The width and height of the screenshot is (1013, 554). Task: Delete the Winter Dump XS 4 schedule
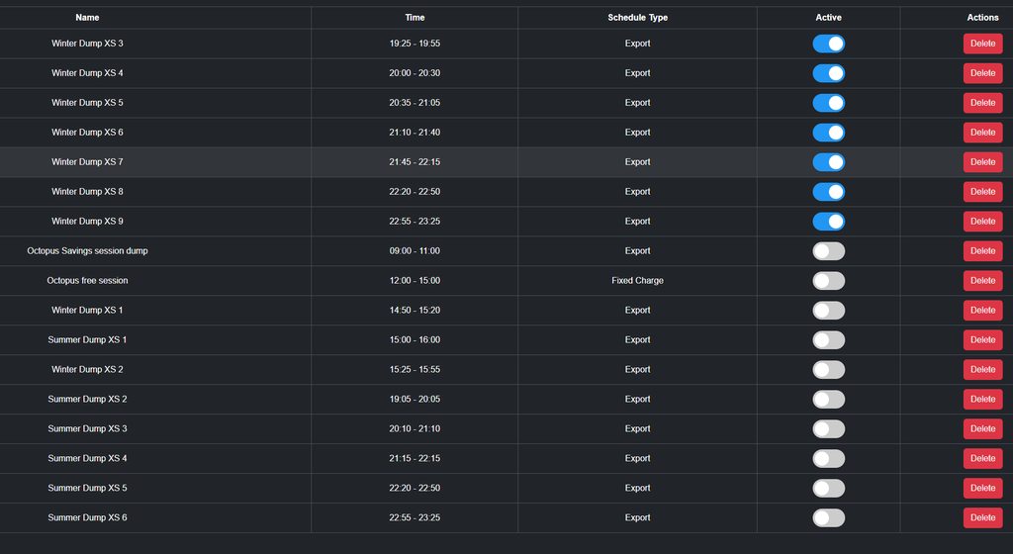point(982,73)
